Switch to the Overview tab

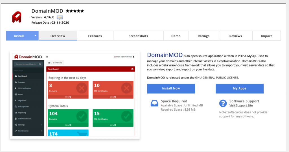pyautogui.click(x=58, y=36)
